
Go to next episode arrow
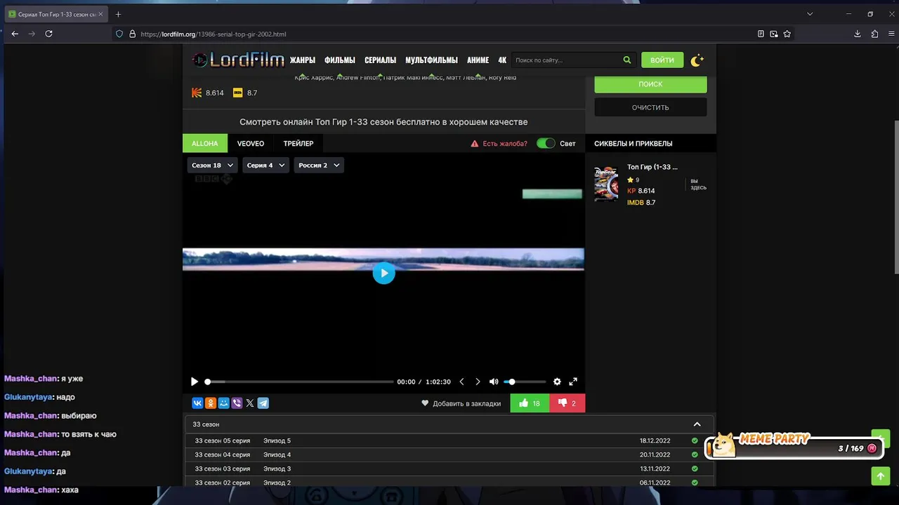(478, 382)
